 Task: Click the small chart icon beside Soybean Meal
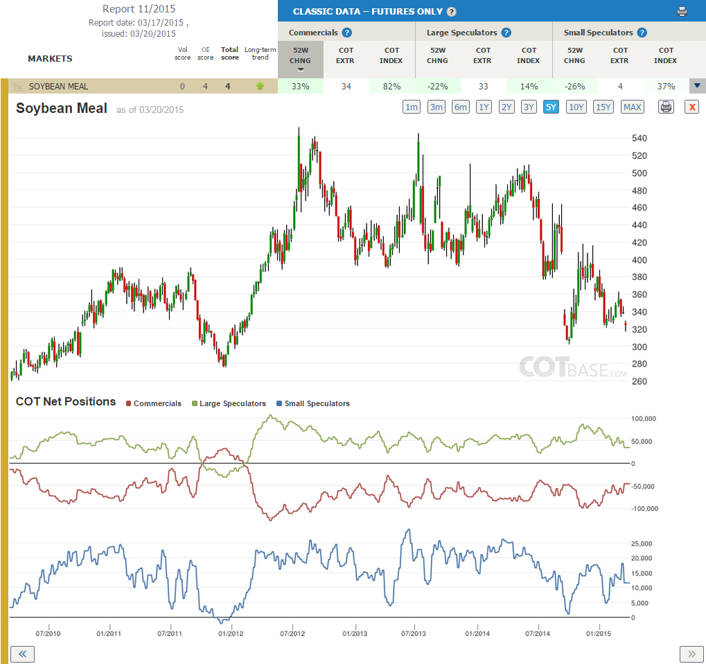(x=19, y=86)
